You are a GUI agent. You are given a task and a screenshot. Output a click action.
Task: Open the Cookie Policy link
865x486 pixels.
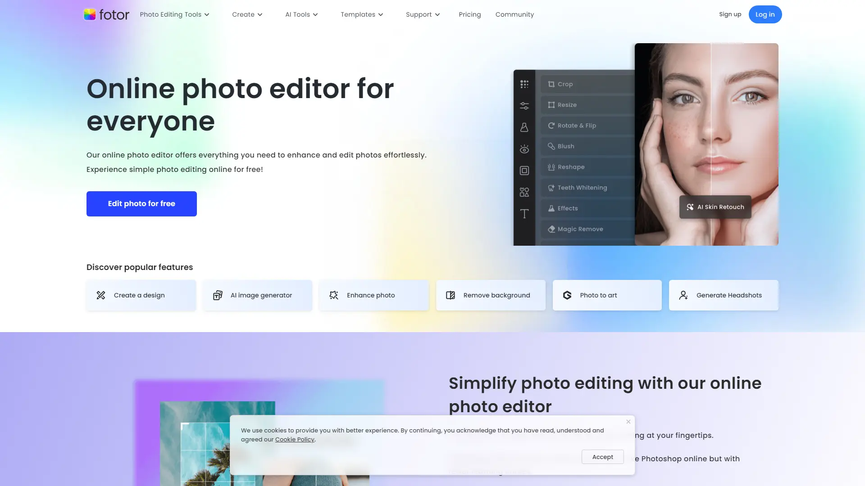(295, 439)
